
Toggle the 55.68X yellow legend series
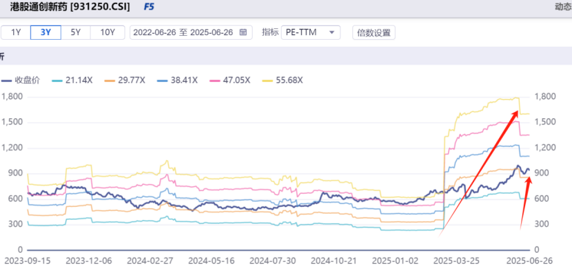[283, 80]
